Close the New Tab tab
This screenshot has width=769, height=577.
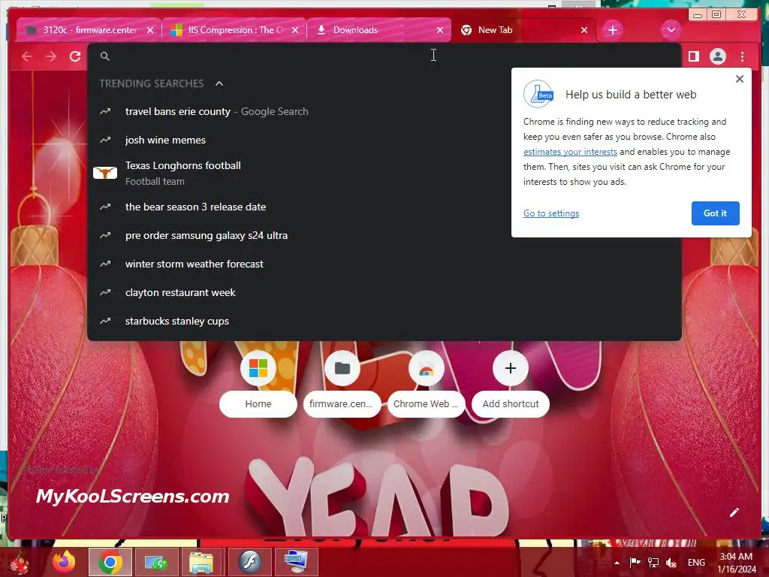pyautogui.click(x=584, y=30)
